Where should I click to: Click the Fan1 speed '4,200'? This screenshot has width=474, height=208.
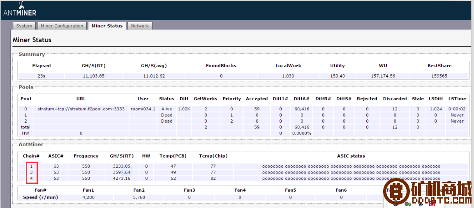pyautogui.click(x=88, y=197)
